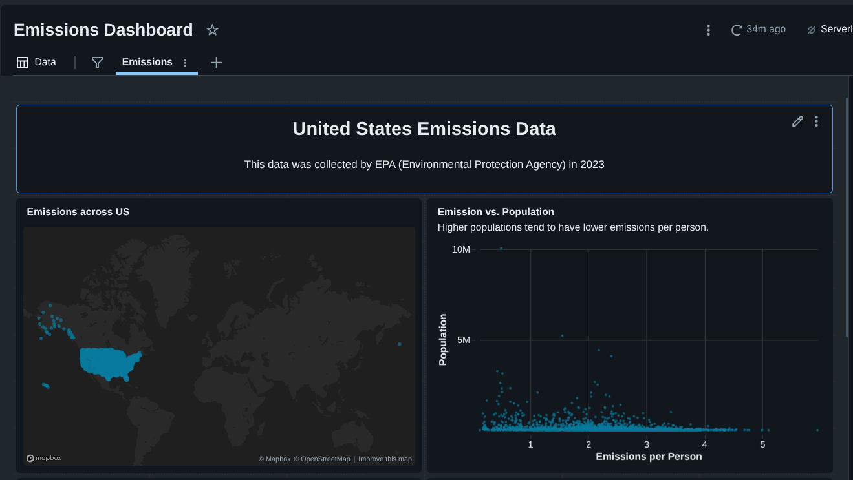Click the Mapbox logo on the map
This screenshot has width=853, height=480.
(44, 458)
